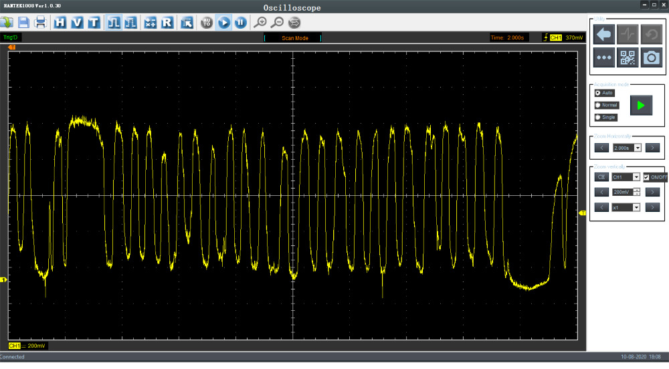Click the Scan Mode label
Image resolution: width=669 pixels, height=369 pixels.
pos(295,38)
